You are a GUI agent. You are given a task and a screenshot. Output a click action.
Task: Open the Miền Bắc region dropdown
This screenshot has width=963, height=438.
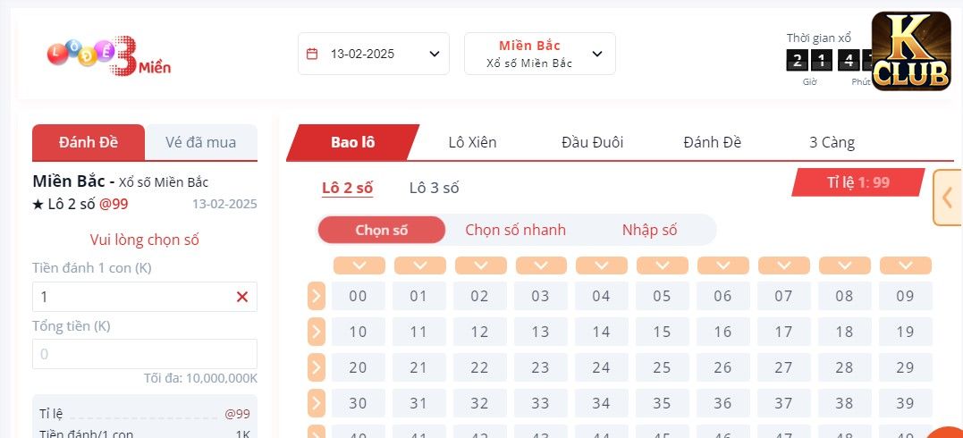pyautogui.click(x=540, y=54)
